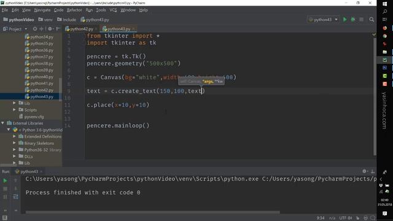Click the Project tree vertical scrollbar
The image size is (393, 221).
[60, 89]
